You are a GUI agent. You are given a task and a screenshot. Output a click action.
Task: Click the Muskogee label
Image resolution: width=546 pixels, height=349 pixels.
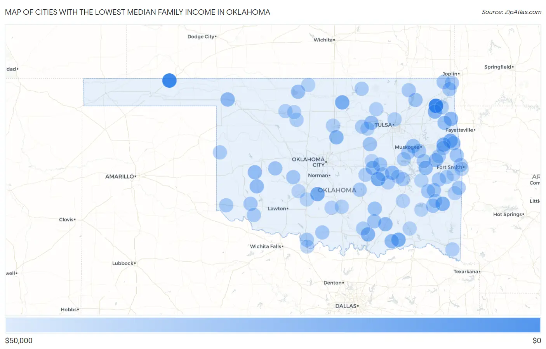pyautogui.click(x=407, y=147)
